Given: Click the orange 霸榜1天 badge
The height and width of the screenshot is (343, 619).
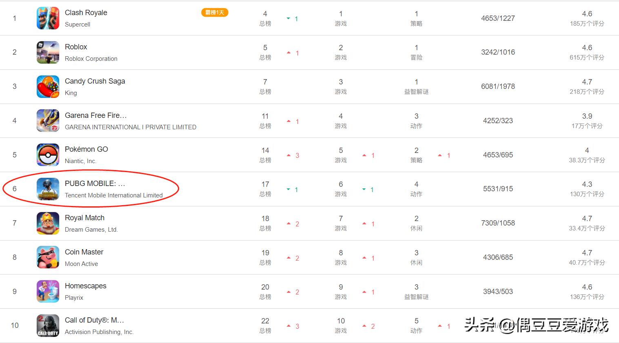Looking at the screenshot, I should [215, 13].
